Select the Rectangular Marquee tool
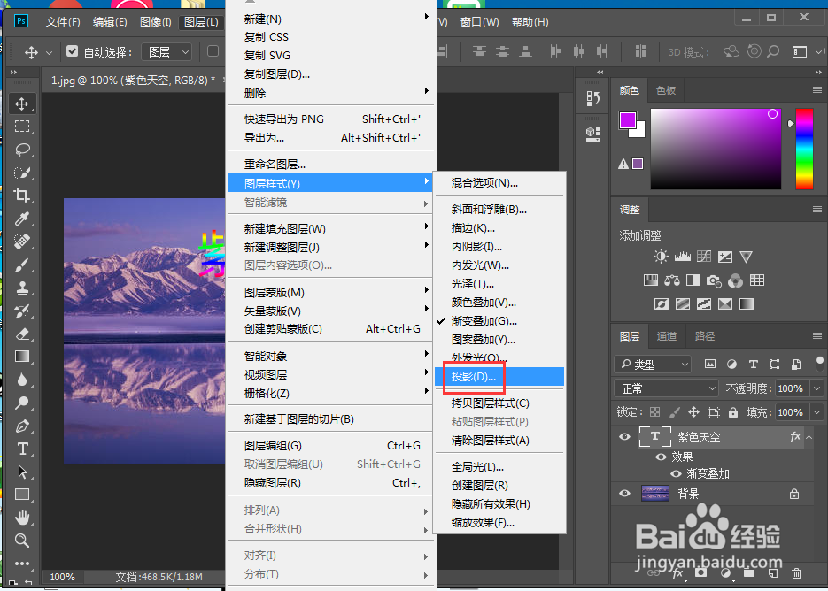 click(21, 127)
